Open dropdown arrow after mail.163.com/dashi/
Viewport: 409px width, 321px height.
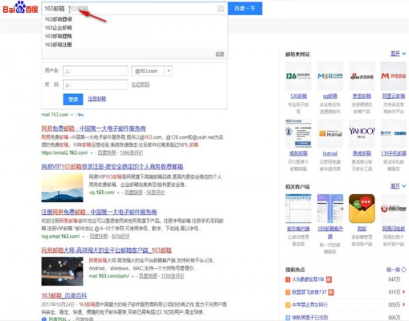tap(133, 276)
